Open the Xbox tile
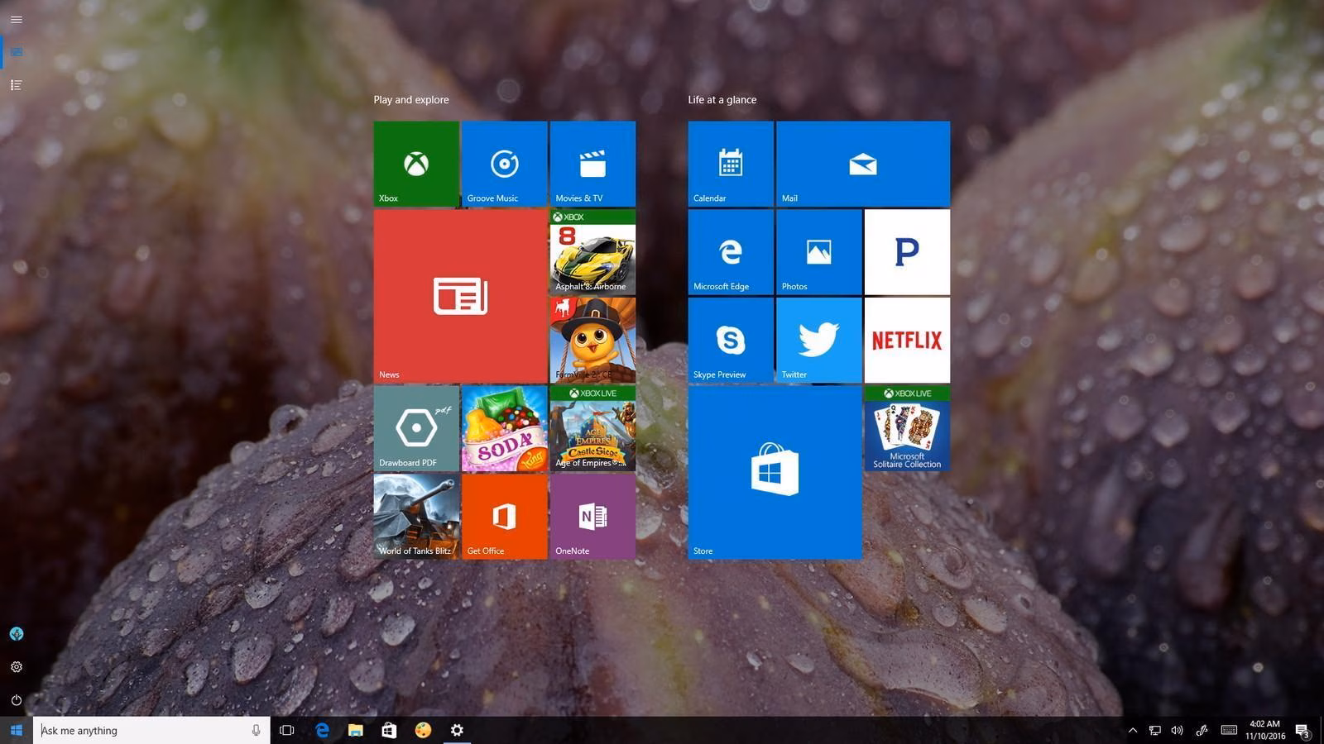Image resolution: width=1324 pixels, height=744 pixels. (416, 164)
